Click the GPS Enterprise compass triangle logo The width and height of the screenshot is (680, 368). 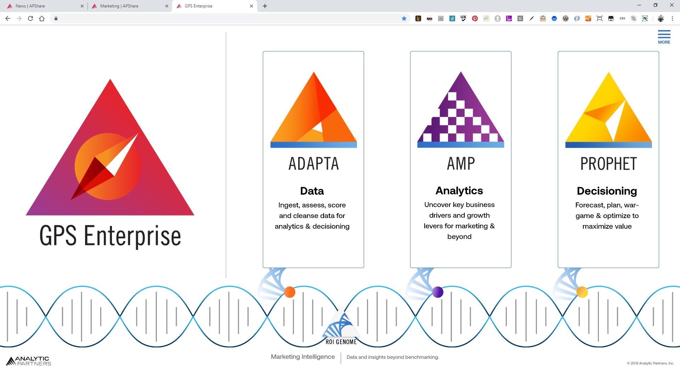(x=110, y=147)
